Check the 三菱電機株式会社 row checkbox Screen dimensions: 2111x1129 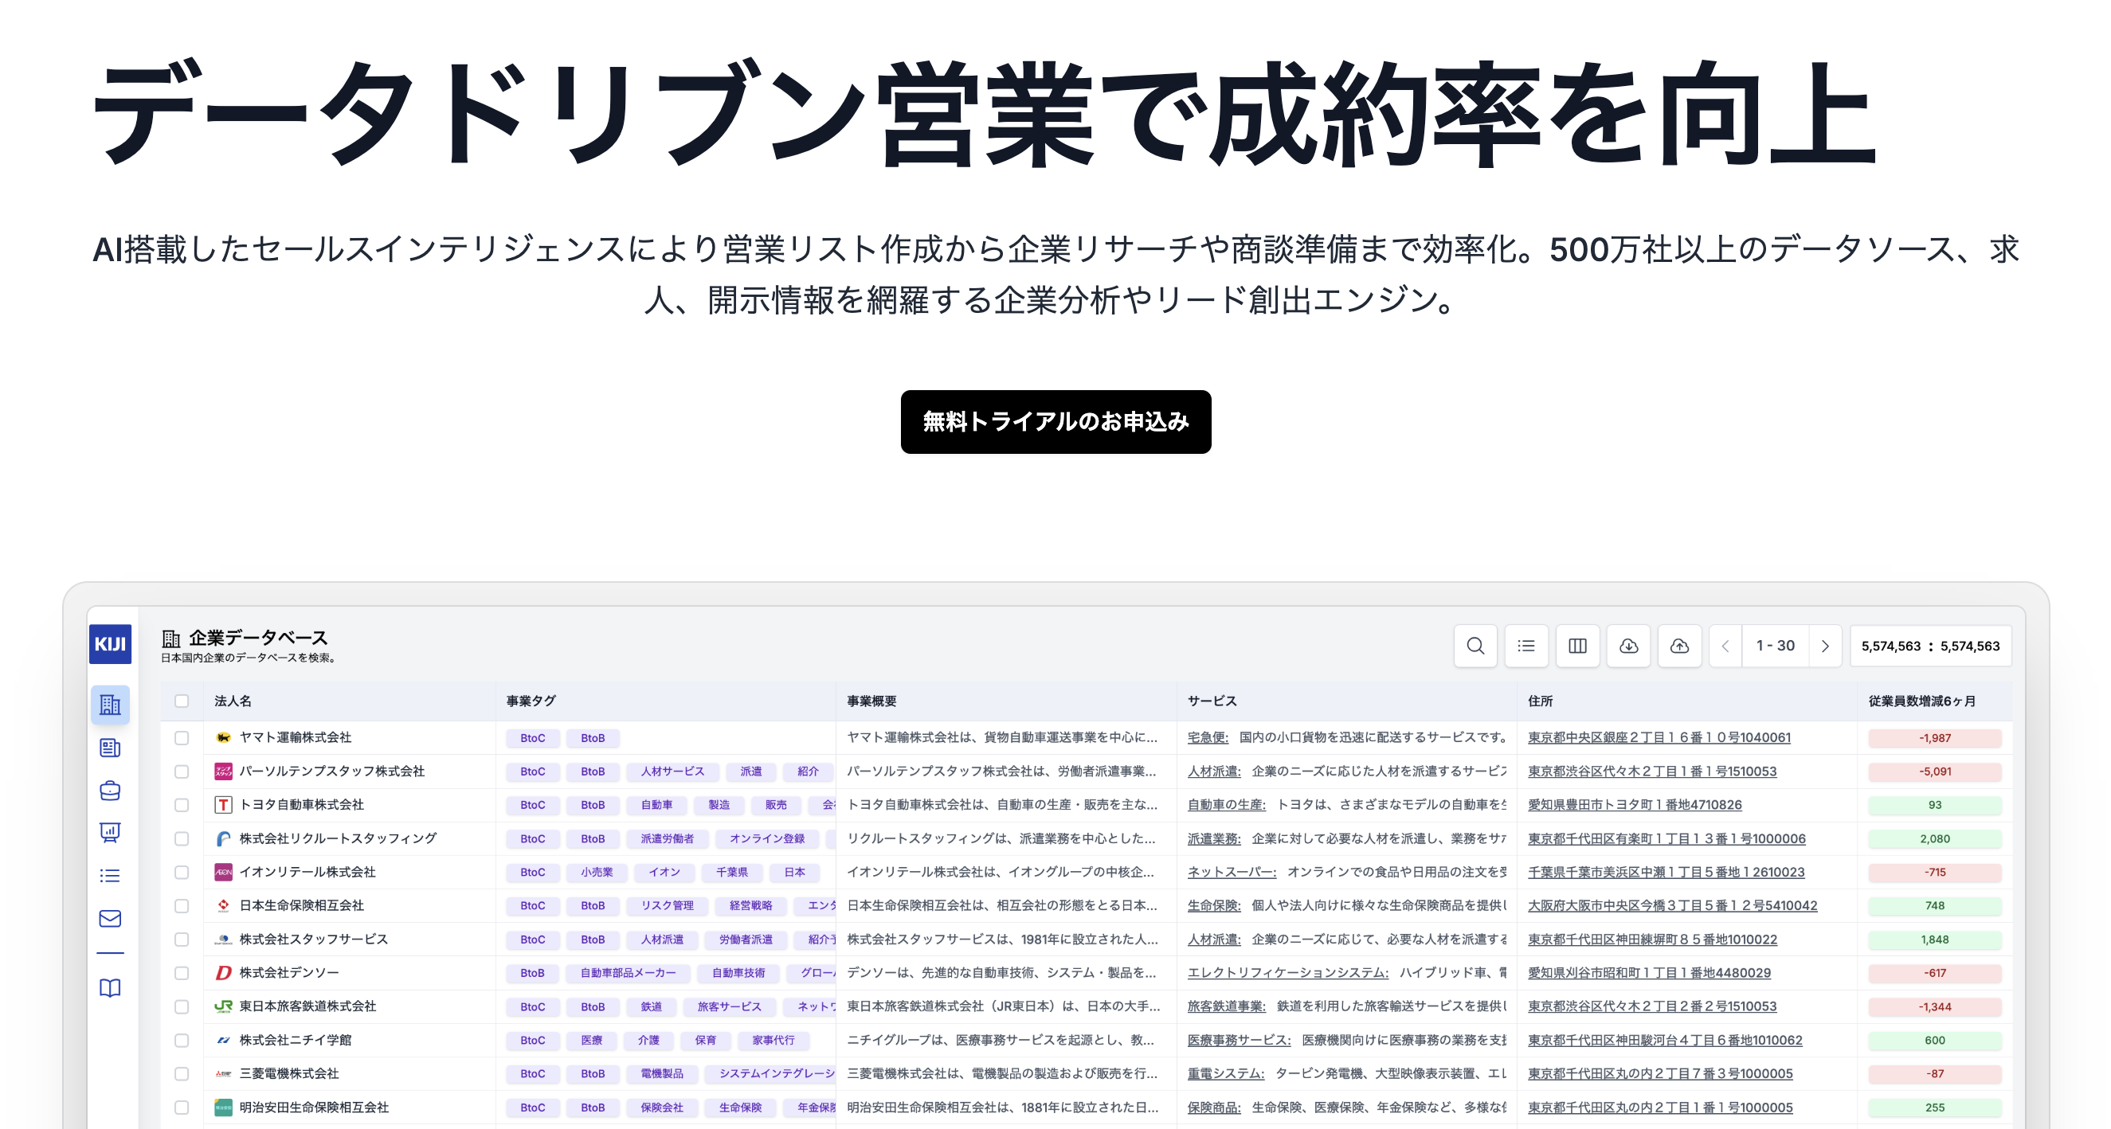pos(182,1073)
